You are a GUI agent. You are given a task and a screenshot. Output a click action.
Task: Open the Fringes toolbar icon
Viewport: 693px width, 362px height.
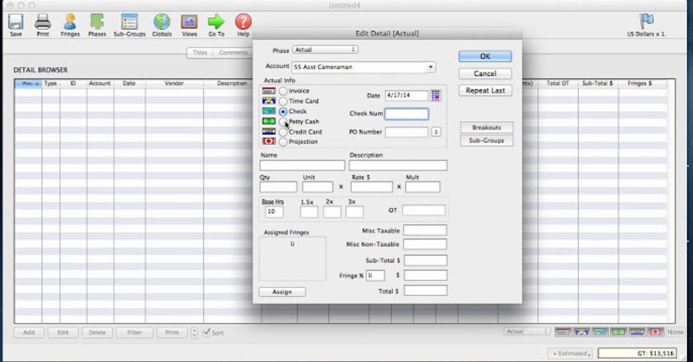pyautogui.click(x=70, y=22)
